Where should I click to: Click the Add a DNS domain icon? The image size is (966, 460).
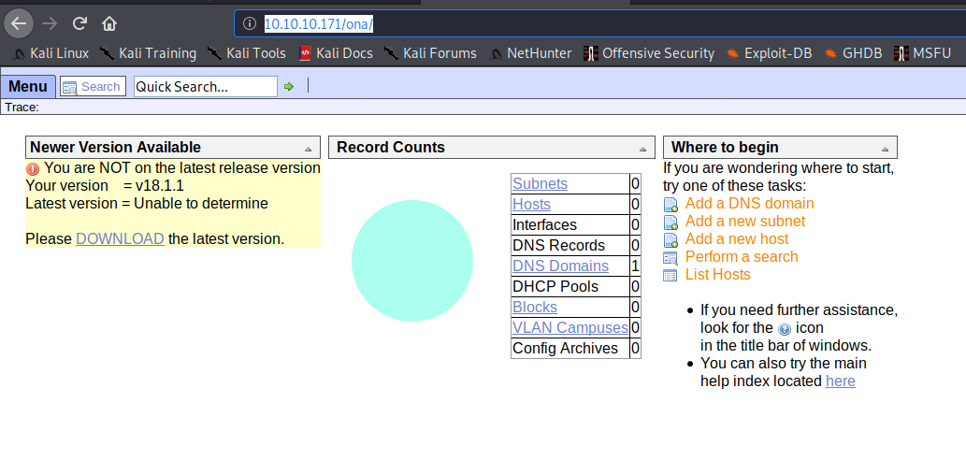point(670,204)
